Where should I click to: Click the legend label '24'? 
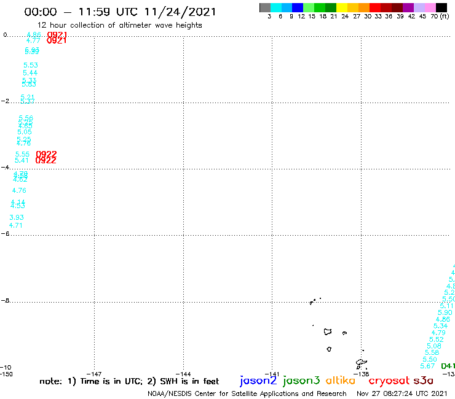pyautogui.click(x=345, y=17)
